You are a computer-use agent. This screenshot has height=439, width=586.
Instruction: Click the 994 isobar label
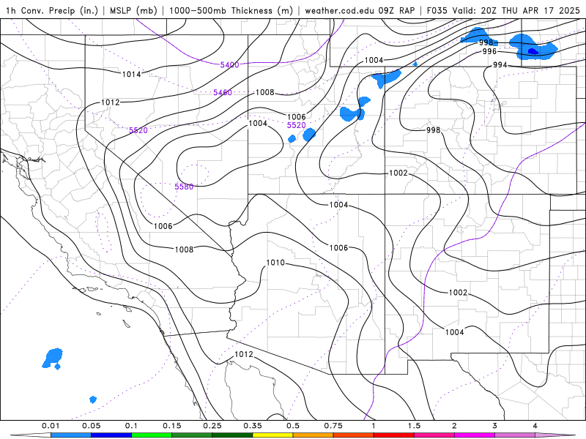click(500, 65)
